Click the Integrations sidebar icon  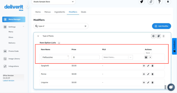(5, 66)
